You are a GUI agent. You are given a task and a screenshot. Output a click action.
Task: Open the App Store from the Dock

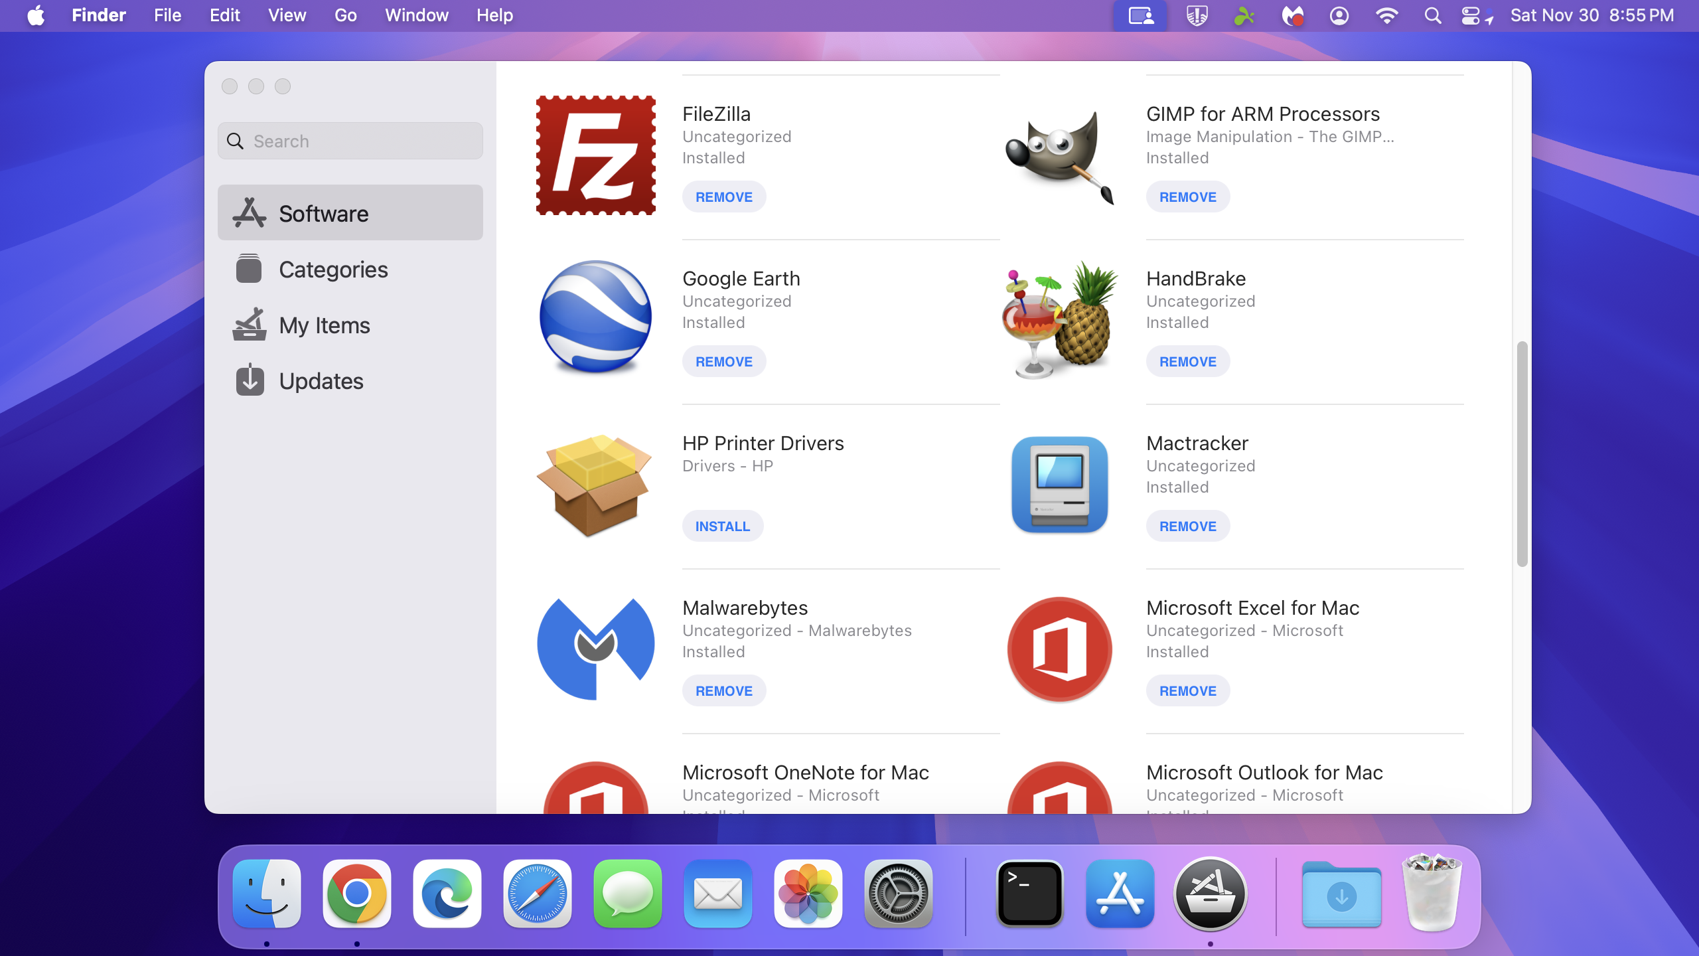1120,894
